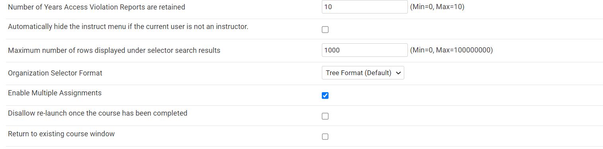Click the chevron arrow of Tree Format dropdown
Image resolution: width=603 pixels, height=149 pixels.
399,73
